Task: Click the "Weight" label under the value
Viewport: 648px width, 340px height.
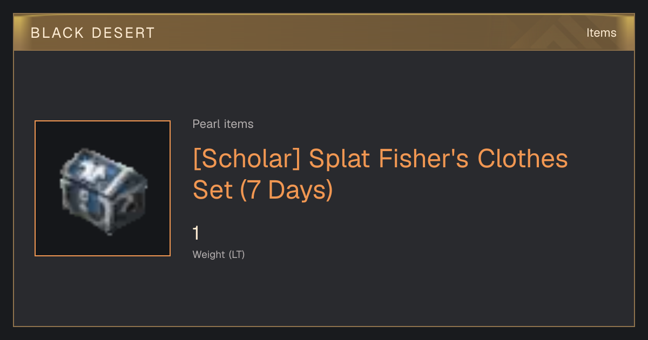Action: point(209,254)
